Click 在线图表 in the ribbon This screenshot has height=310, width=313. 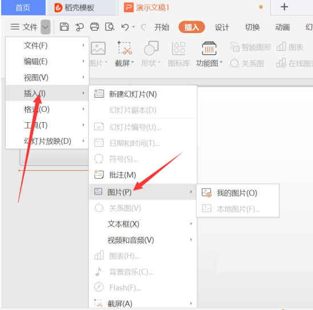tap(294, 63)
